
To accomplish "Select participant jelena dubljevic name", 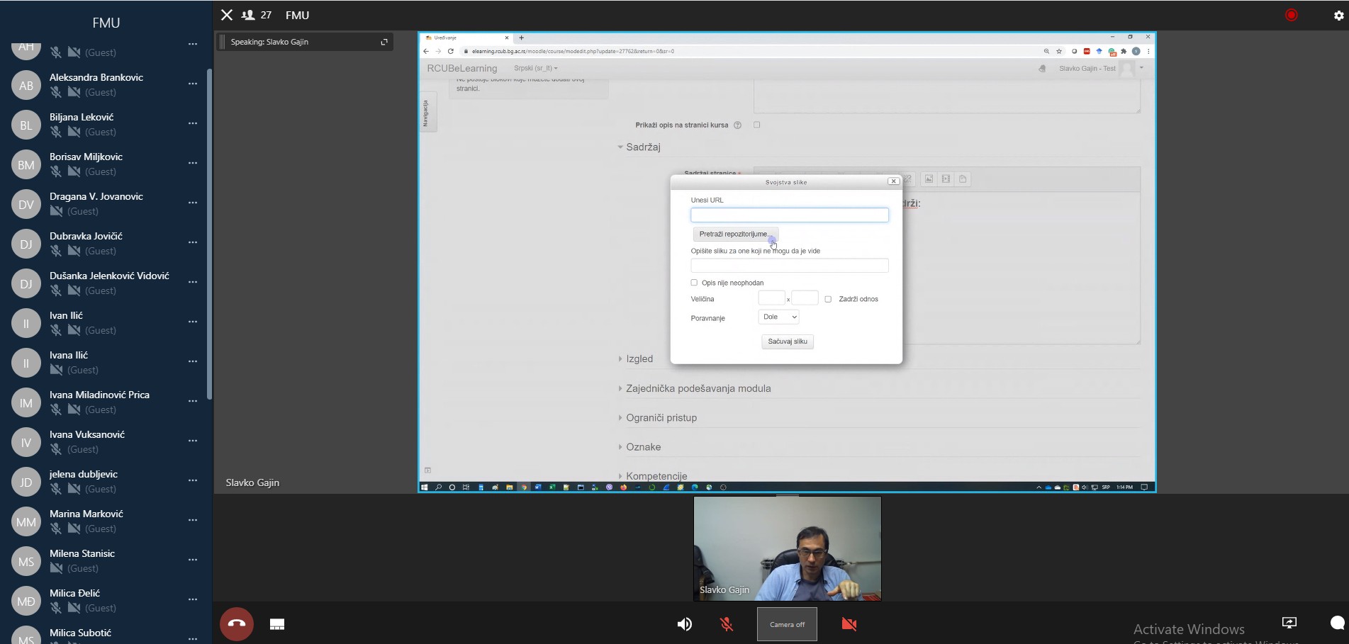I will click(84, 474).
